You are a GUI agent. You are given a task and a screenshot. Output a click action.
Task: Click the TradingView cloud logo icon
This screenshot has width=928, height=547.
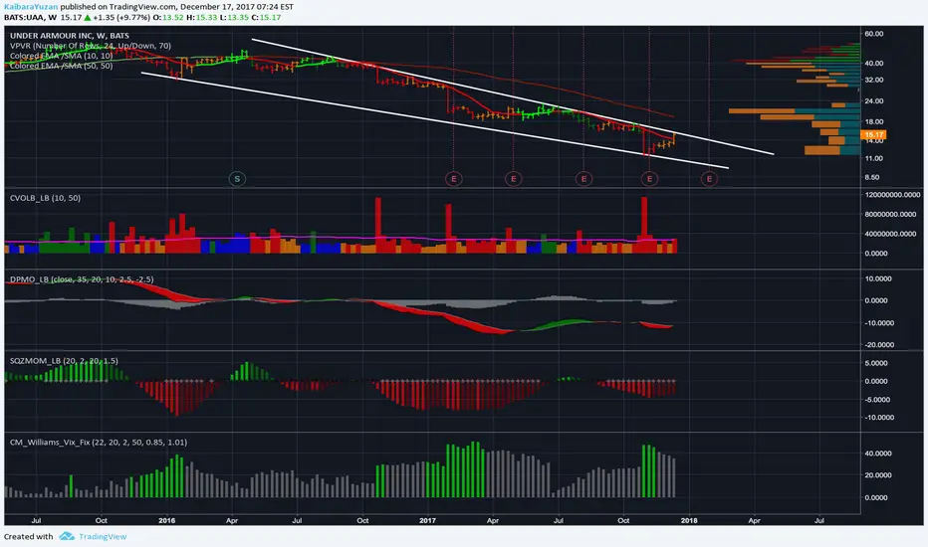pyautogui.click(x=67, y=536)
